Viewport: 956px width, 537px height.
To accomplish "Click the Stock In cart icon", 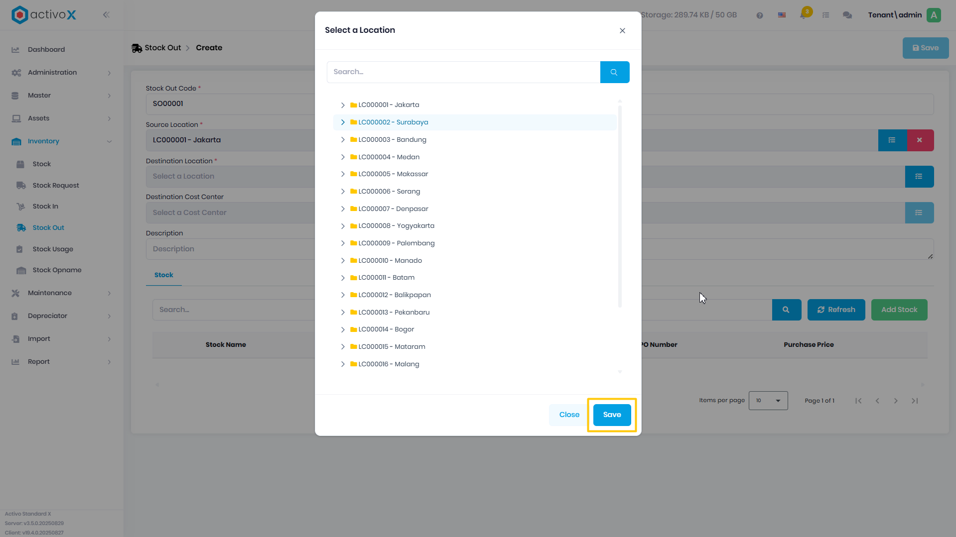I will (x=21, y=207).
